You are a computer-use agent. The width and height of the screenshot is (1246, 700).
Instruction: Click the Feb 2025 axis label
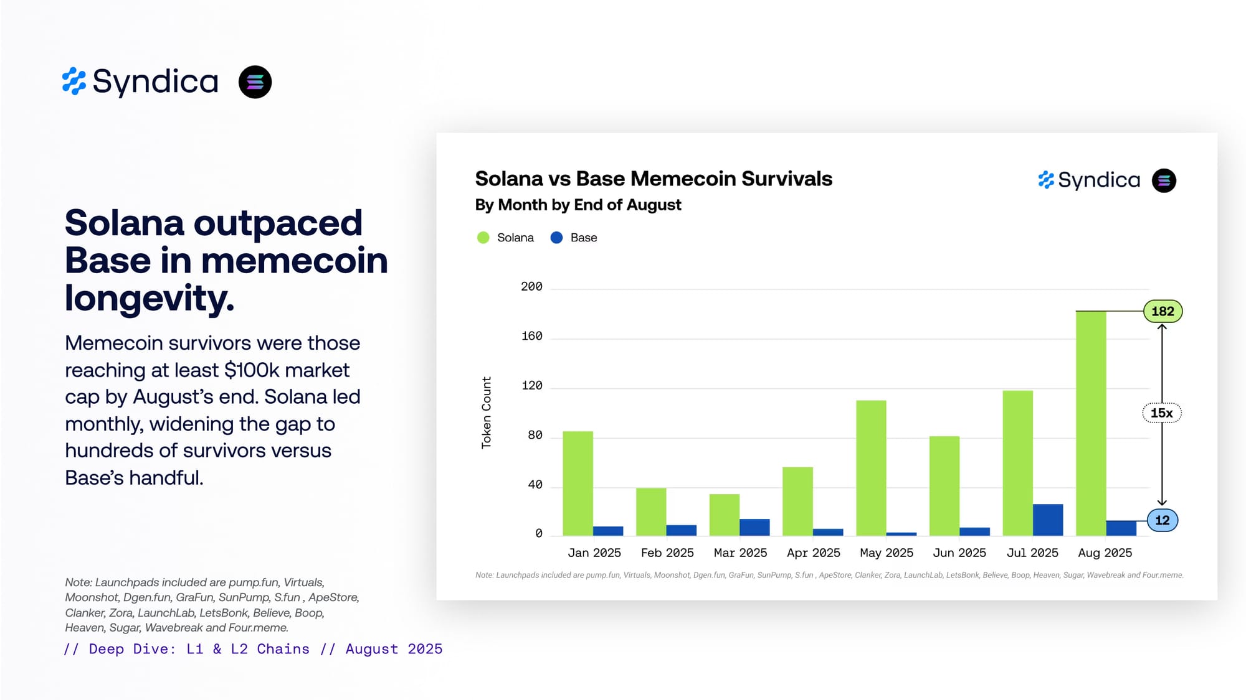point(667,553)
